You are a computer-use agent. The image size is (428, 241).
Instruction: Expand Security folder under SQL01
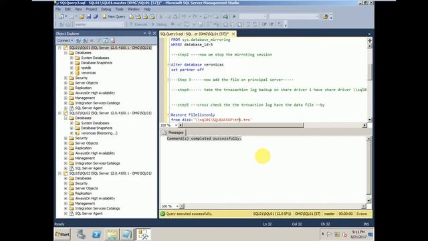tap(66, 78)
